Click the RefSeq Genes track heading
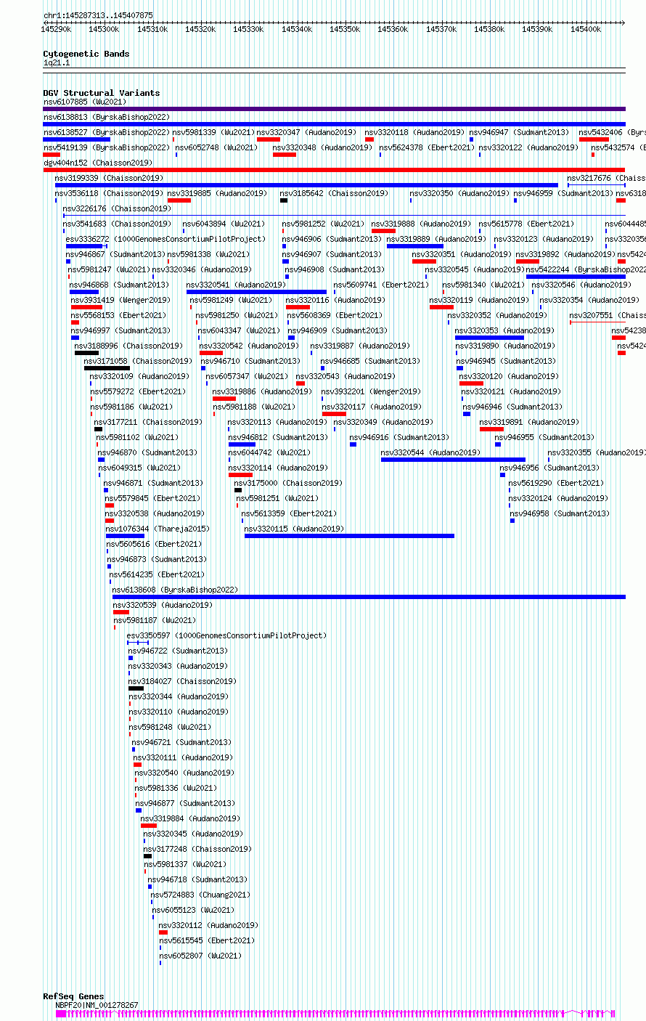 (x=73, y=996)
